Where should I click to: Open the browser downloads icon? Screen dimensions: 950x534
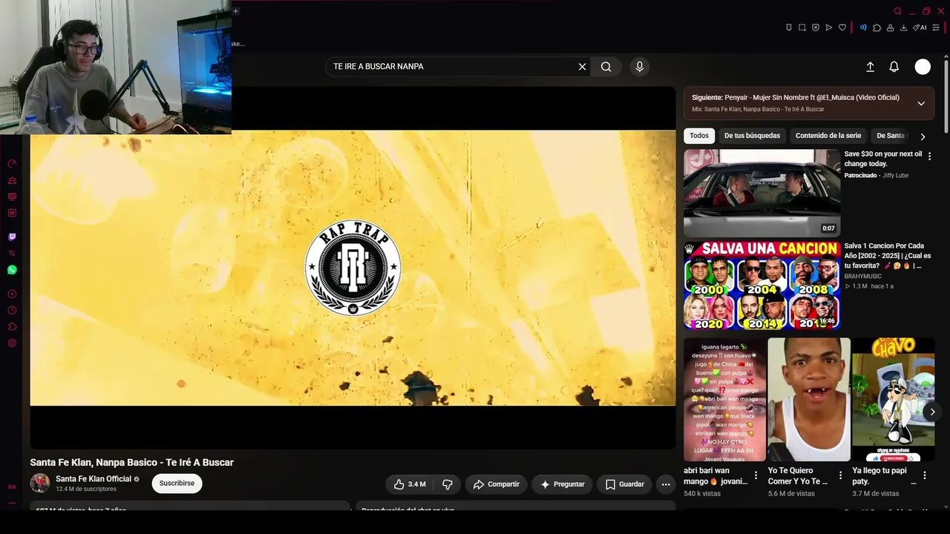point(903,27)
